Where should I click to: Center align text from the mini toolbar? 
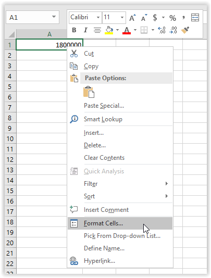point(97,30)
